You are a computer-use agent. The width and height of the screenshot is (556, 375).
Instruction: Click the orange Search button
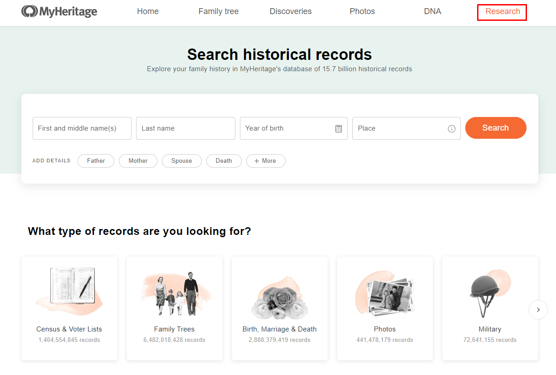coord(496,128)
